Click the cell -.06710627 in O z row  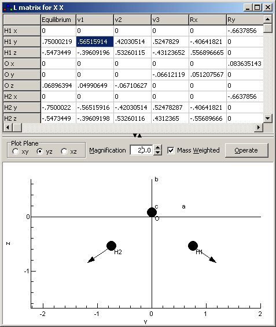pyautogui.click(x=133, y=86)
